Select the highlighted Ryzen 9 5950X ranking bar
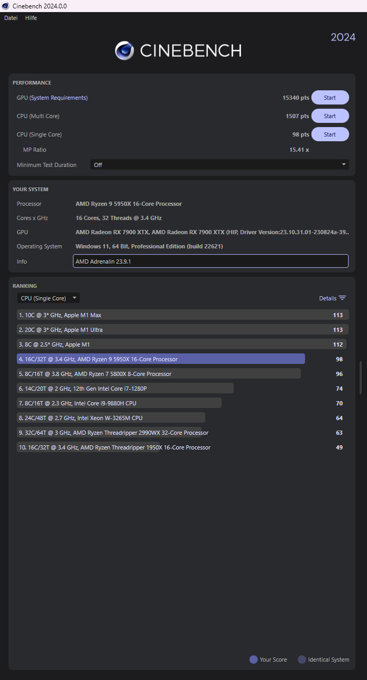 click(161, 359)
